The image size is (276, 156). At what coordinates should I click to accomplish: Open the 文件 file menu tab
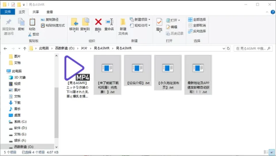tap(8, 12)
